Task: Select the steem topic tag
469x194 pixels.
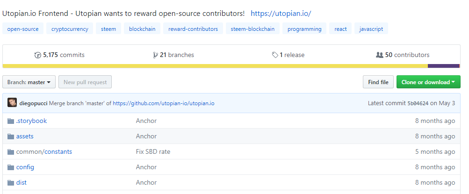Action: (108, 29)
